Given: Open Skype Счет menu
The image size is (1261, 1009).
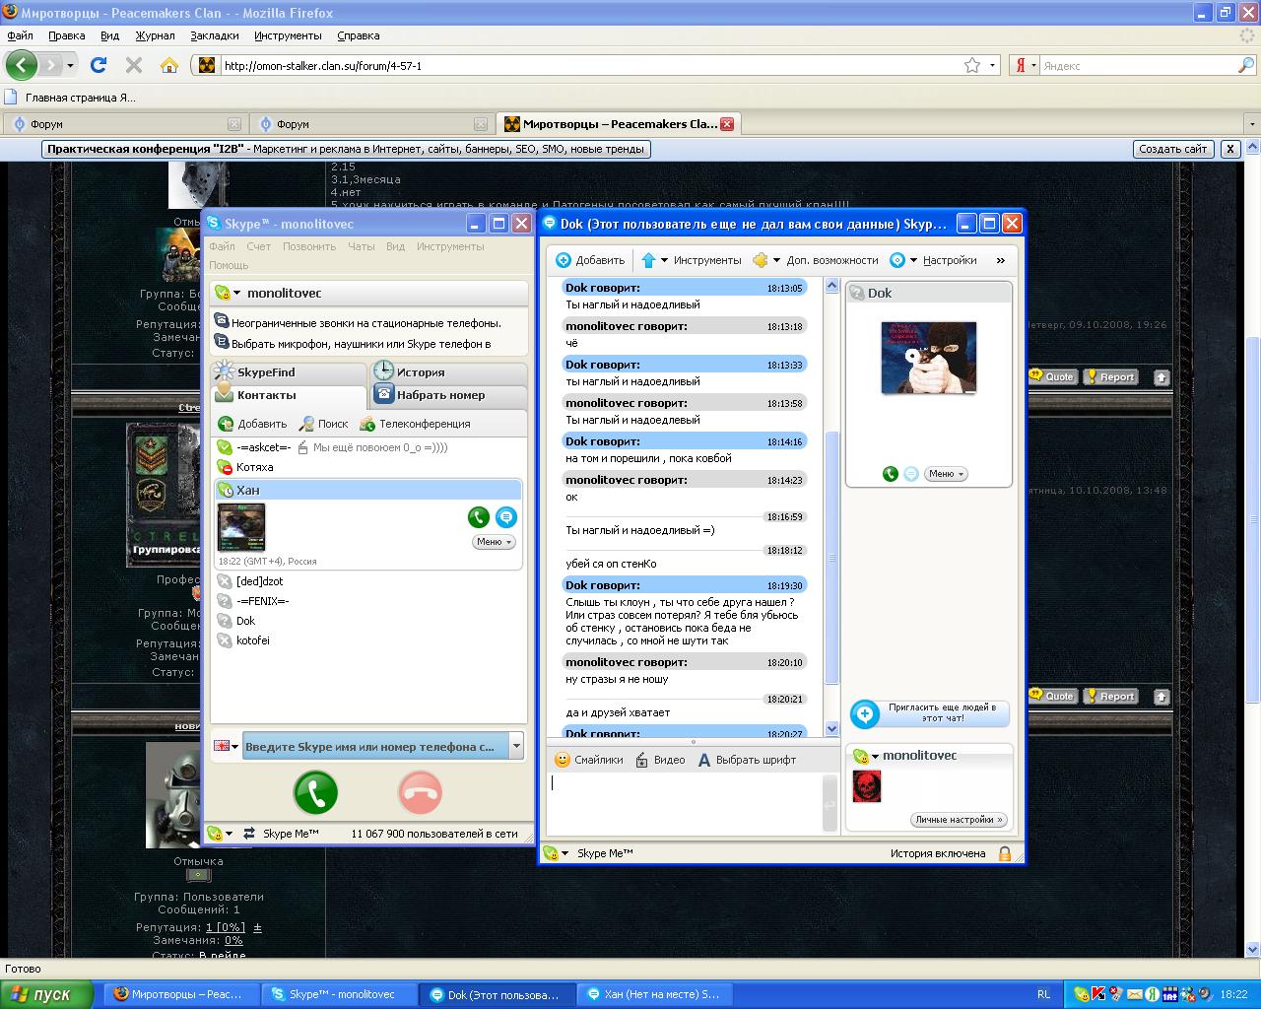Looking at the screenshot, I should click(258, 246).
